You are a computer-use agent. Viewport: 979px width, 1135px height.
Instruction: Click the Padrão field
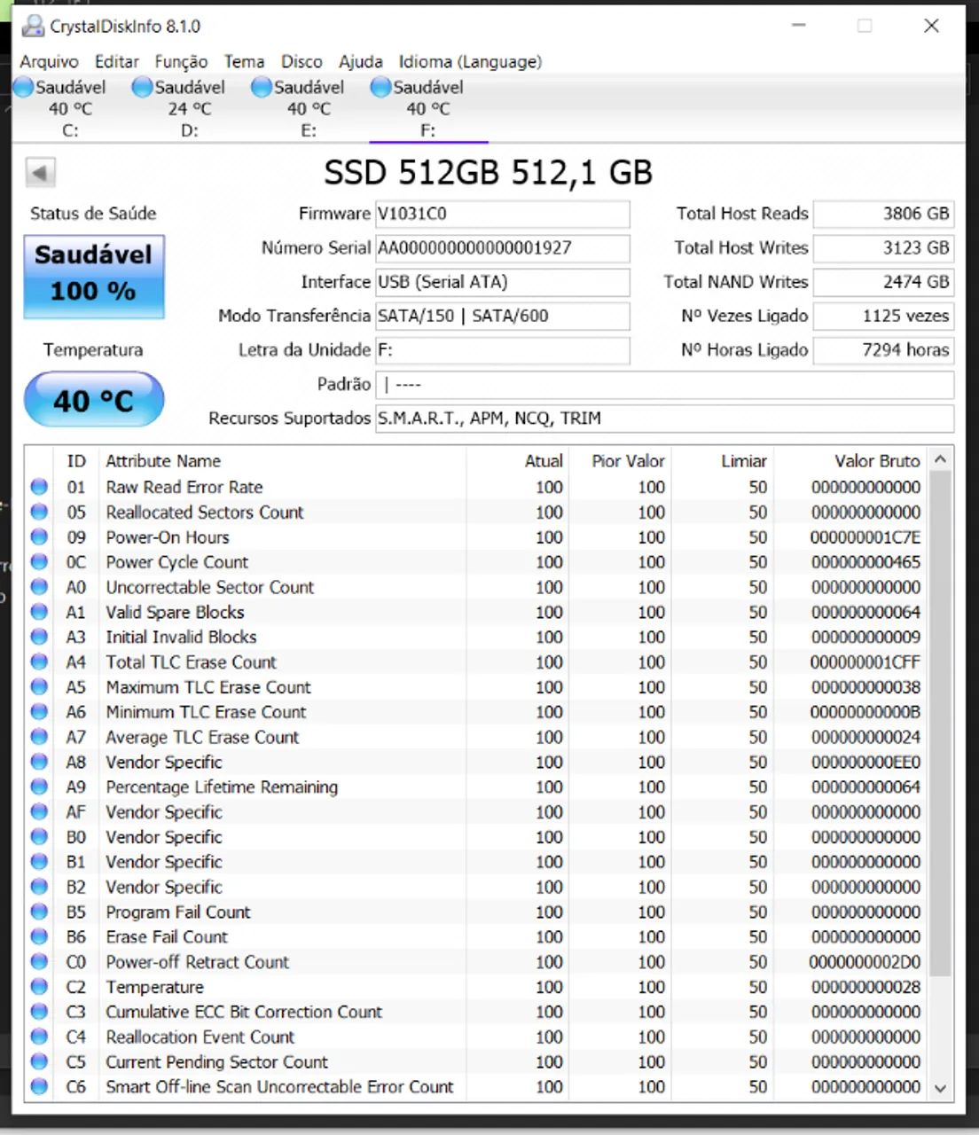[665, 385]
